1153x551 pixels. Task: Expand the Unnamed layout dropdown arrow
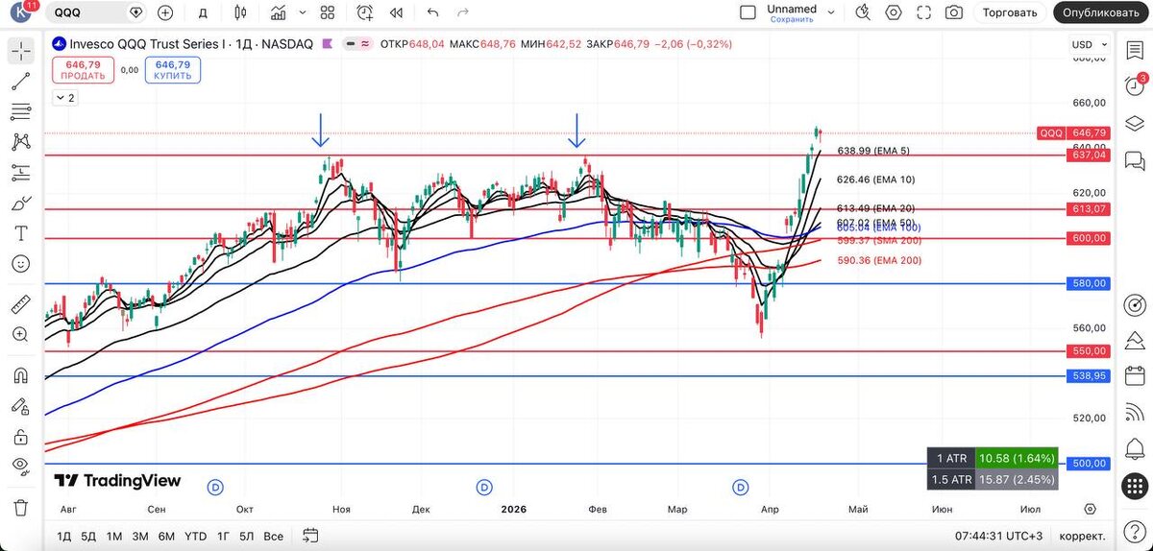[832, 12]
